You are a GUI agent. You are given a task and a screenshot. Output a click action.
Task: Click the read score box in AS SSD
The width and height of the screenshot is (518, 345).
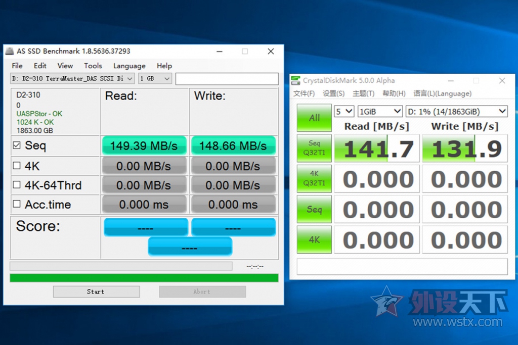146,227
